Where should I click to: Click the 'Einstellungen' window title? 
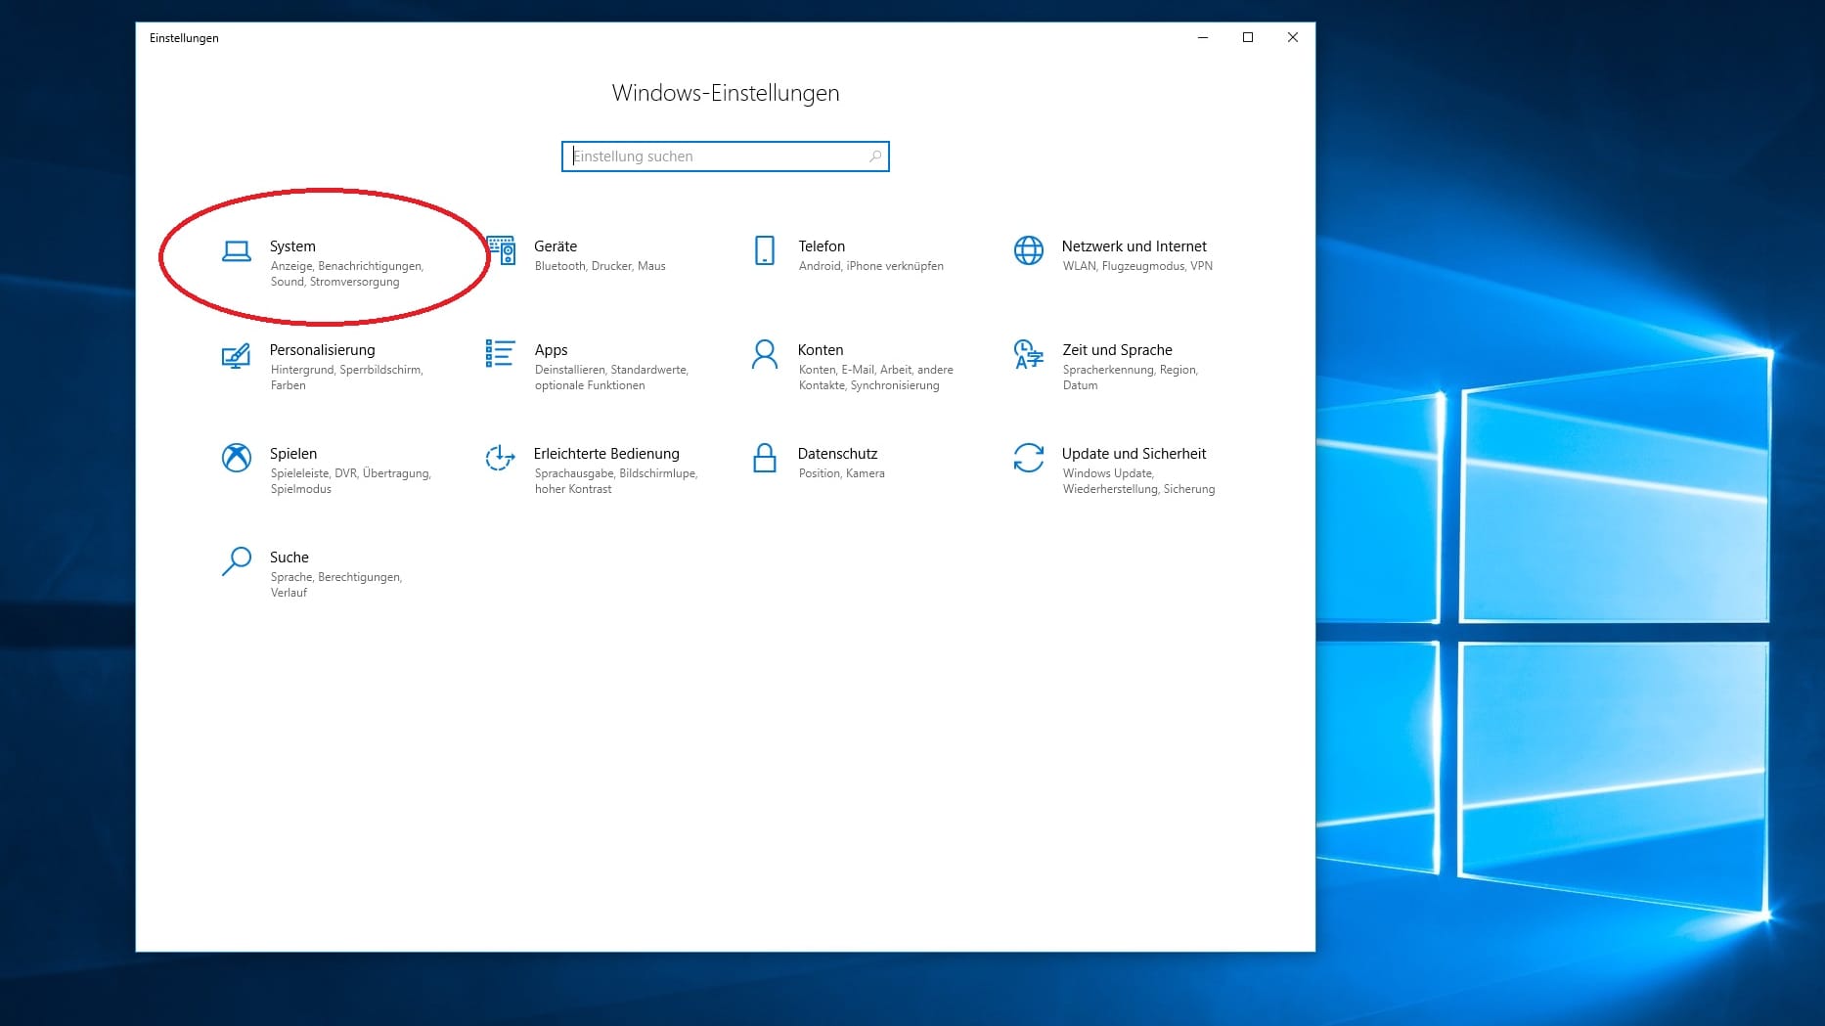point(184,38)
